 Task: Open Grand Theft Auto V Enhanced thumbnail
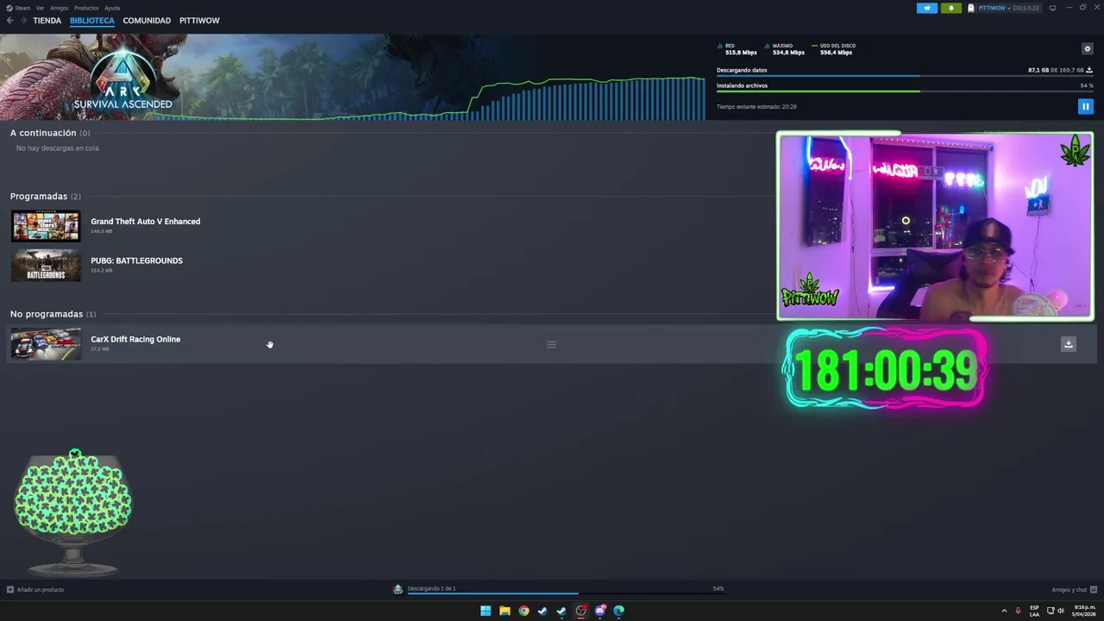coord(46,226)
